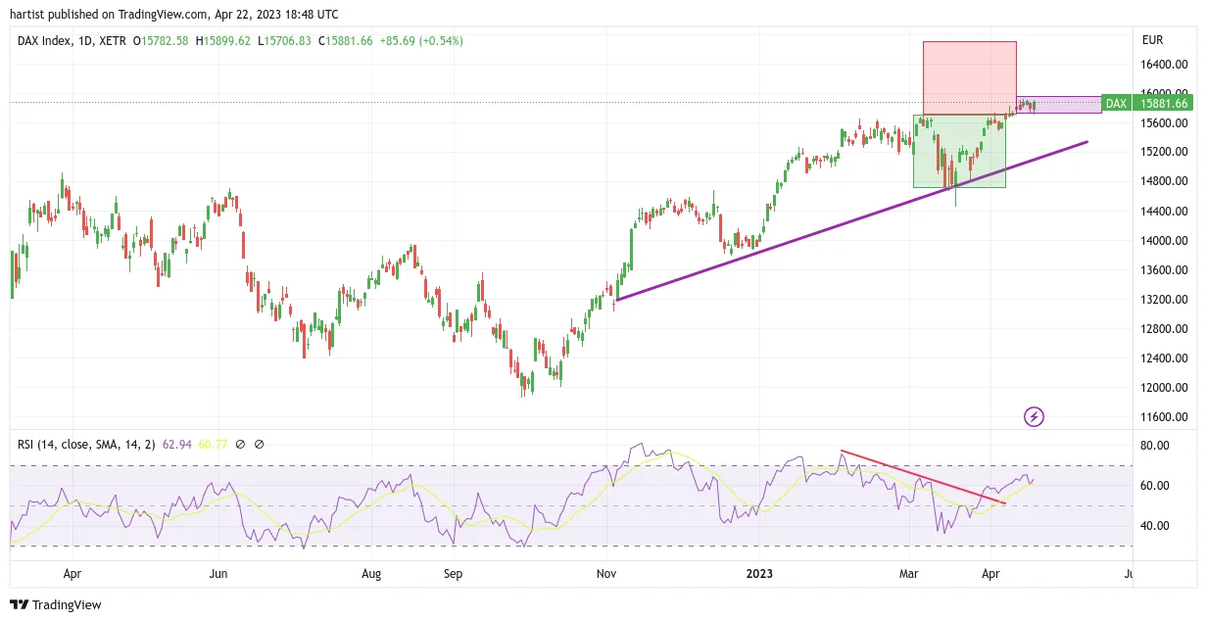This screenshot has width=1207, height=622.
Task: Click the first empty-set symbol in RSI legend
Action: 241,444
